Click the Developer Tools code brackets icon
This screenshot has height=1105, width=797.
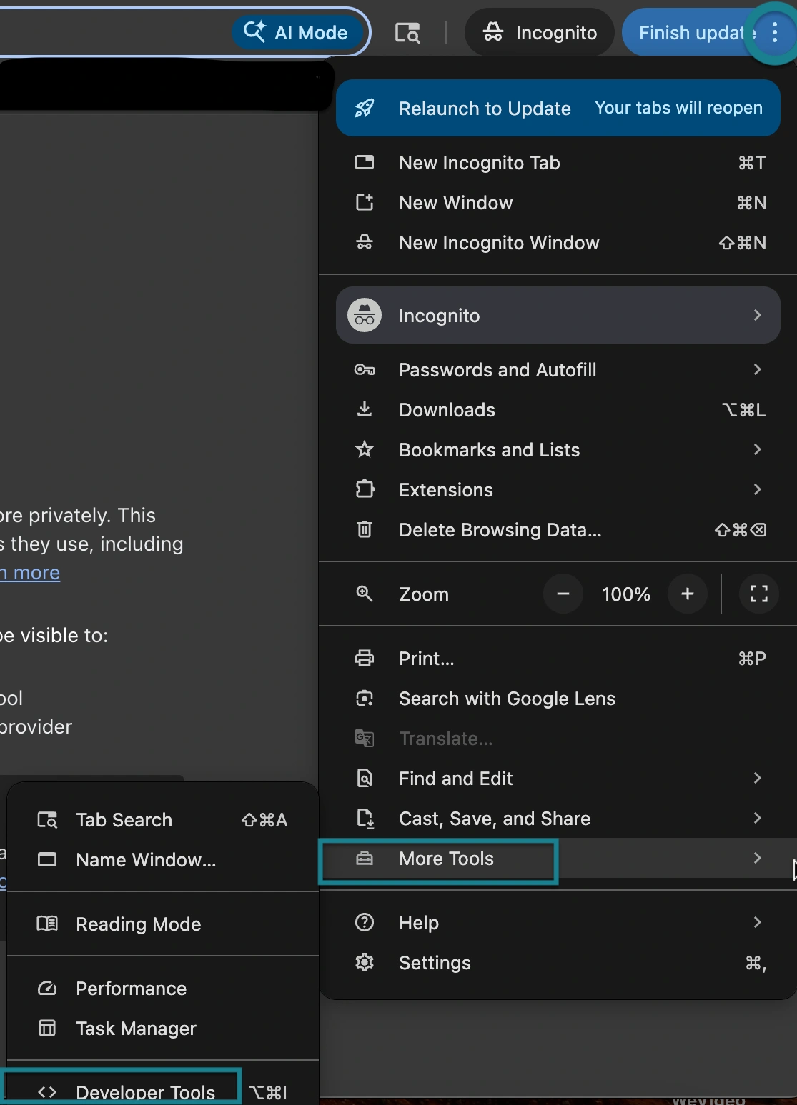coord(47,1092)
